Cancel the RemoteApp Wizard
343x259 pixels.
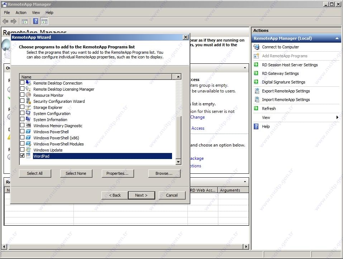click(x=172, y=195)
